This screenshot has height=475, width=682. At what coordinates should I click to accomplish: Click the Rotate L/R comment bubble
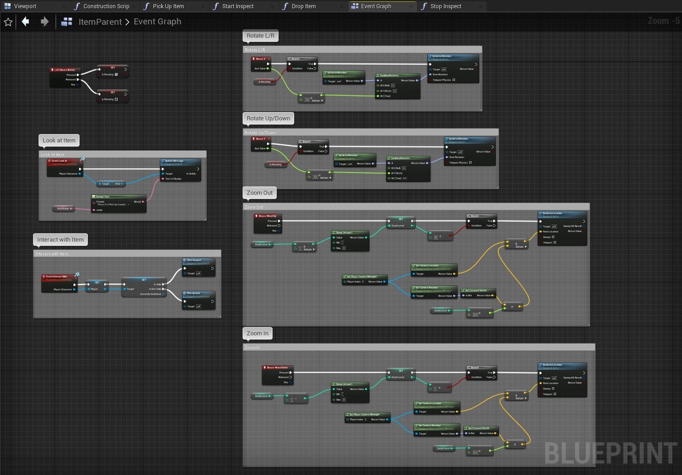click(261, 36)
